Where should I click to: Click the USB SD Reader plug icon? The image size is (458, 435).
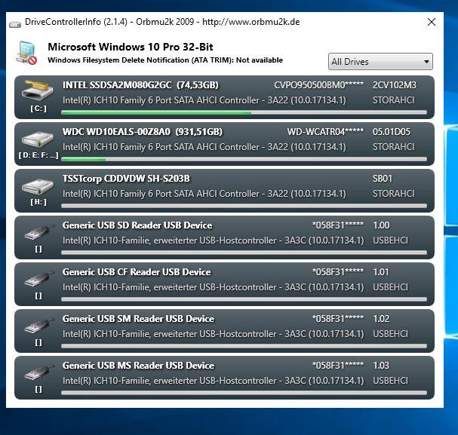tap(38, 232)
